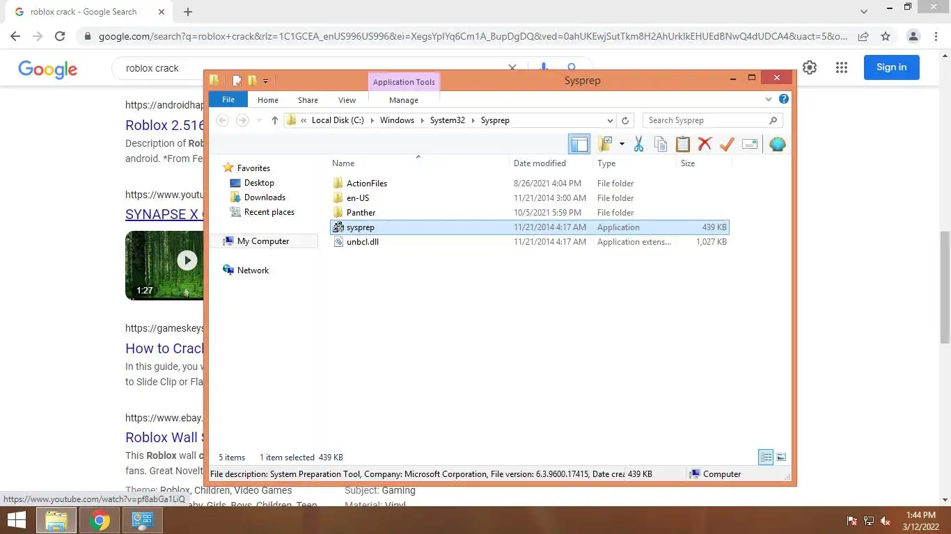951x534 pixels.
Task: Toggle the navigation pane layout icon
Action: click(x=579, y=144)
